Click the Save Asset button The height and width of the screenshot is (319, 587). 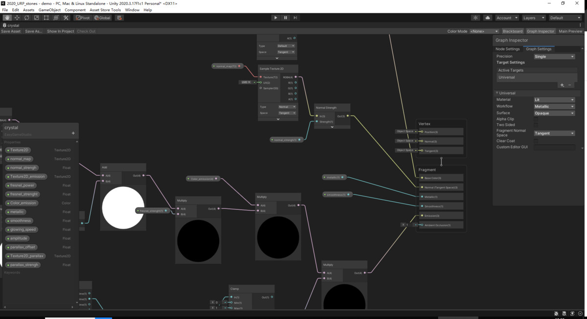coord(10,31)
